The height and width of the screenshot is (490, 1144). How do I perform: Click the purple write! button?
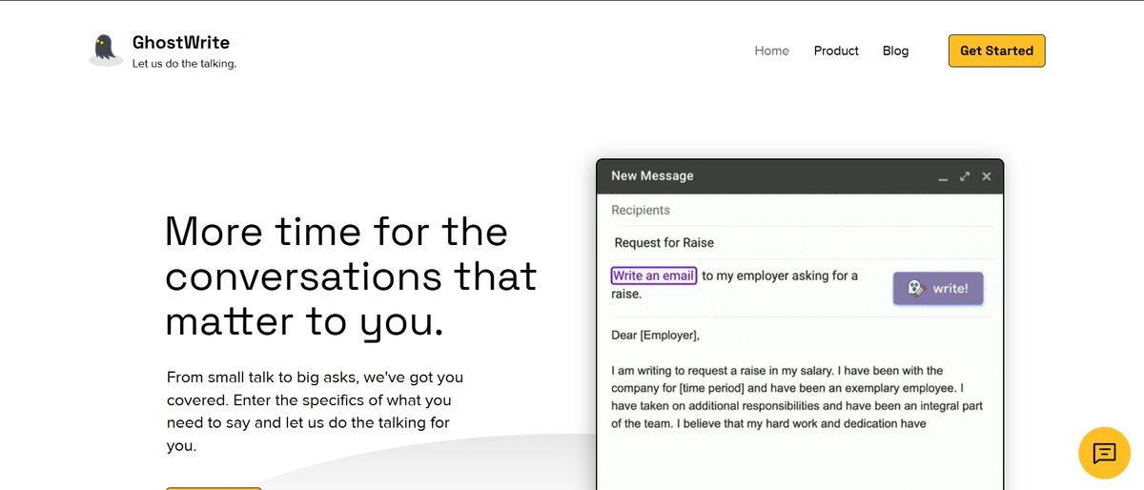click(x=938, y=288)
